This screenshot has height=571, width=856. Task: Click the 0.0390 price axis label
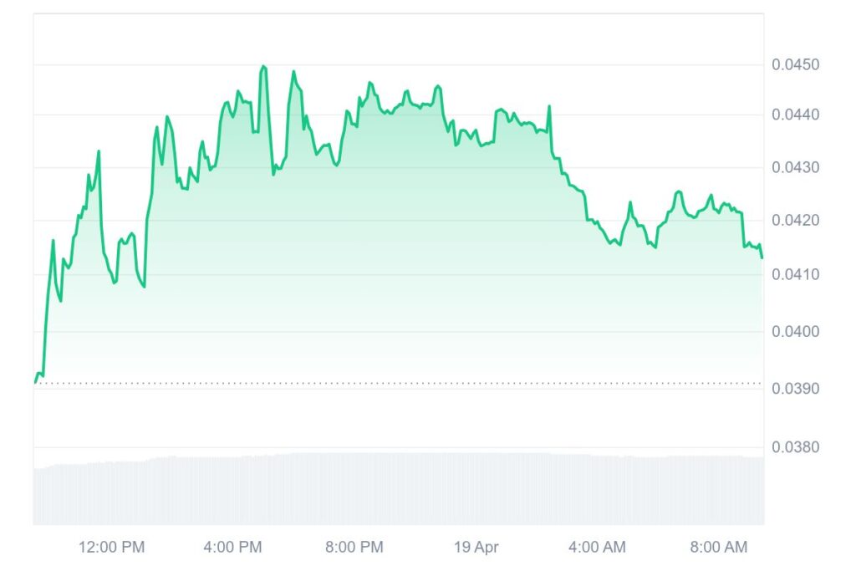795,389
